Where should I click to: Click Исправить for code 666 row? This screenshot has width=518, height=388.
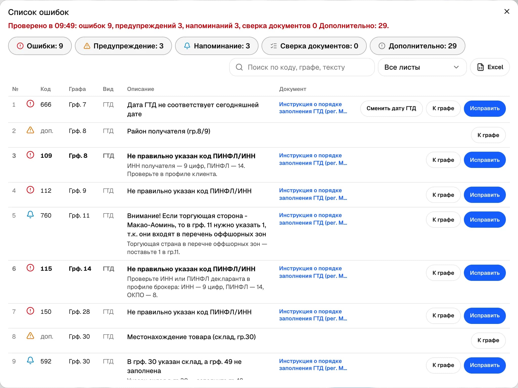pos(485,108)
